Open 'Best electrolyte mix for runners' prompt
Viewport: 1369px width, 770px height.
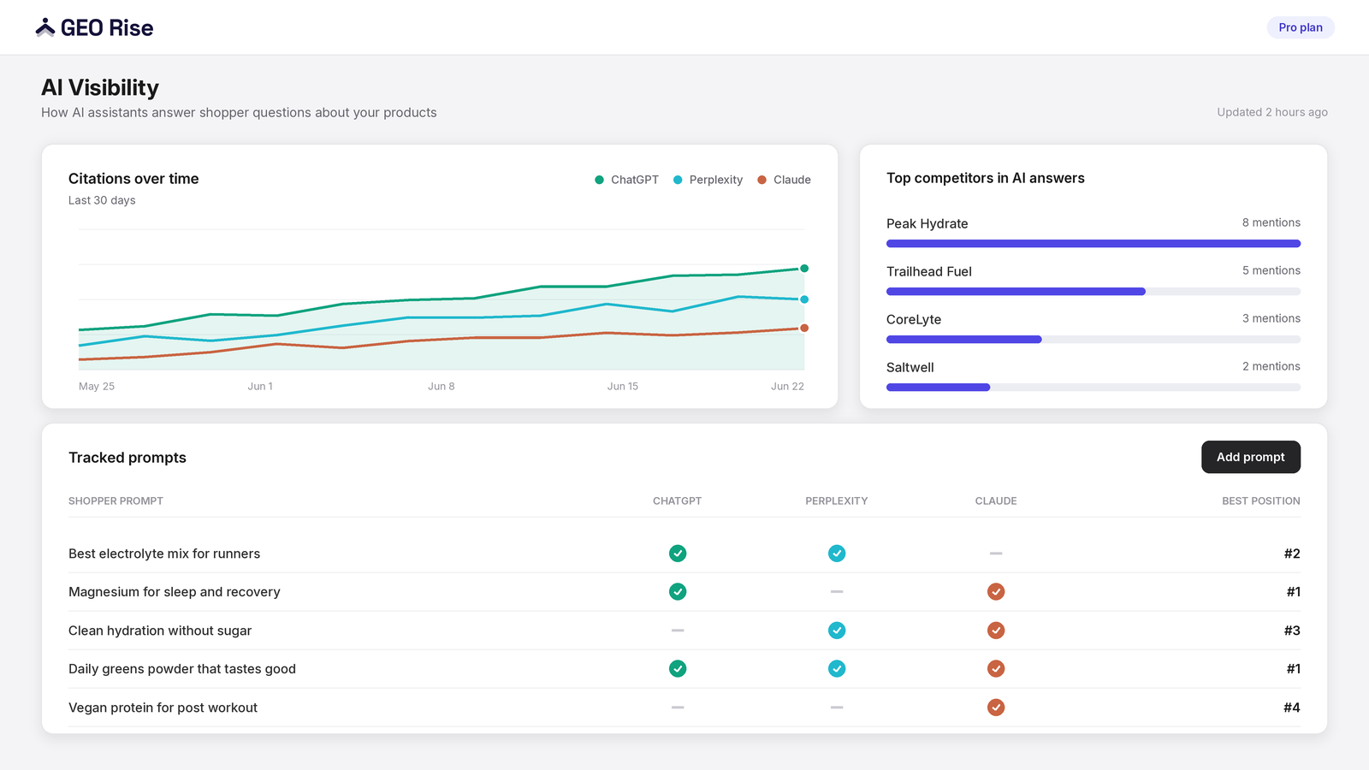coord(164,554)
